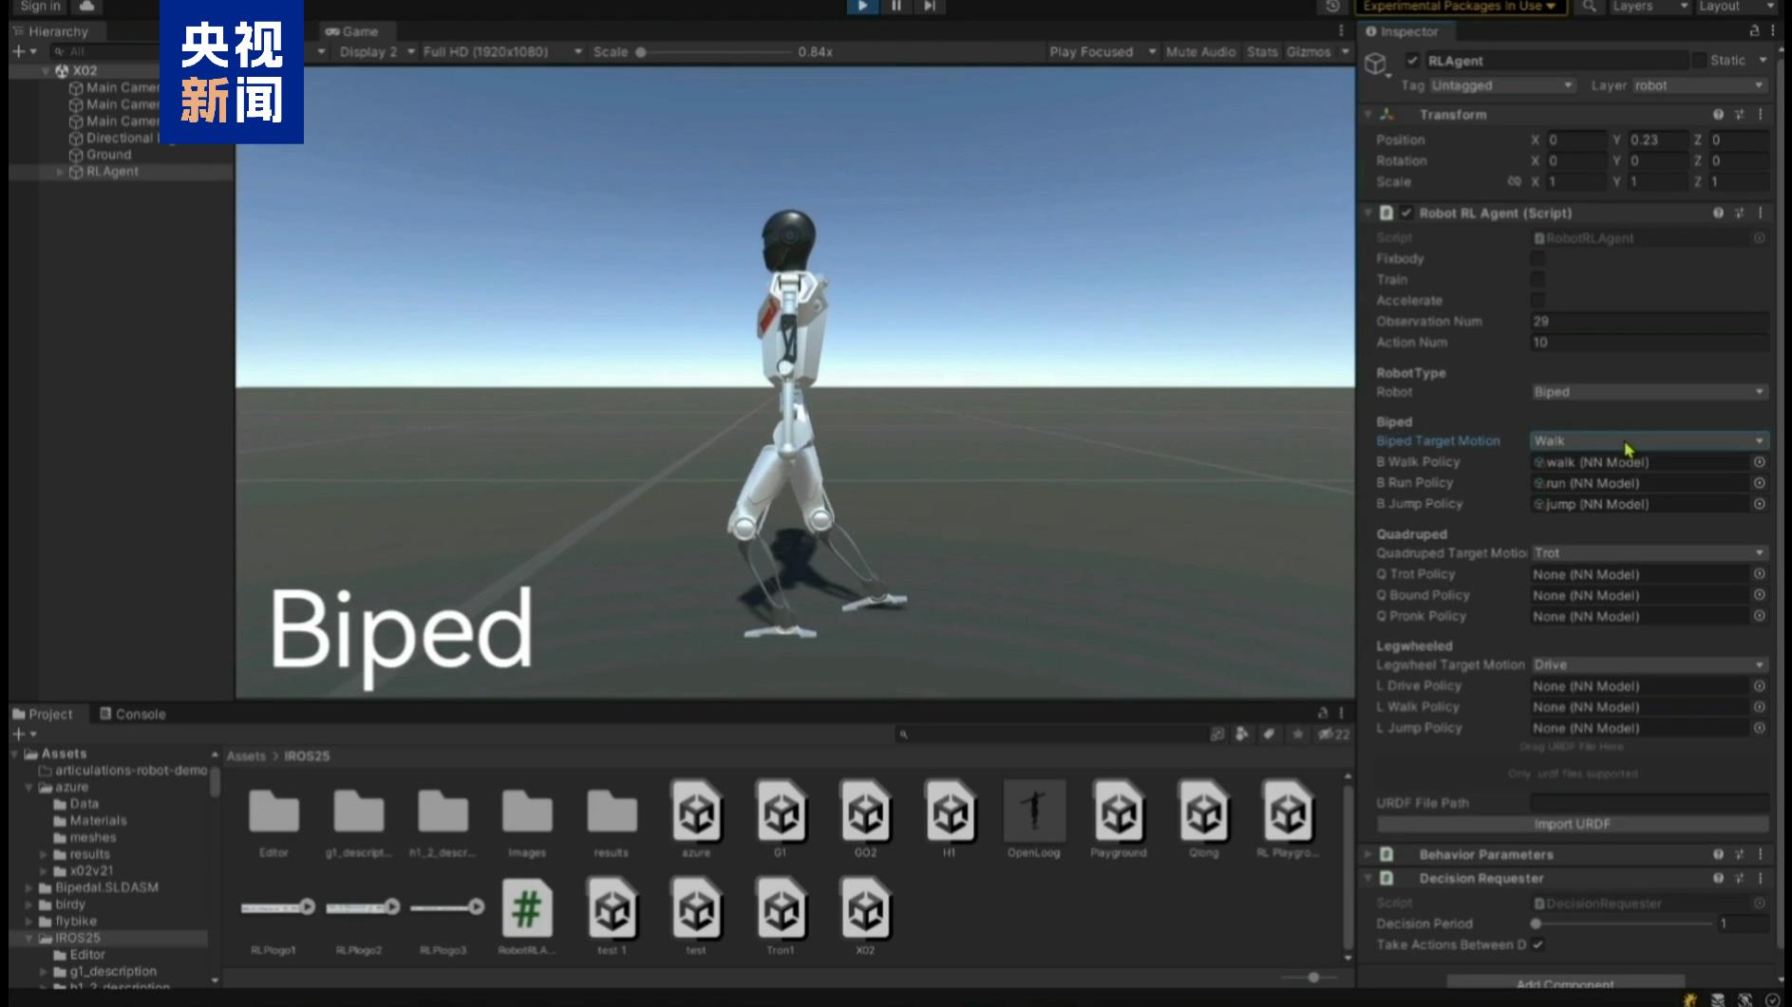The image size is (1792, 1007).
Task: Select the Playground scene asset icon
Action: 1119,812
